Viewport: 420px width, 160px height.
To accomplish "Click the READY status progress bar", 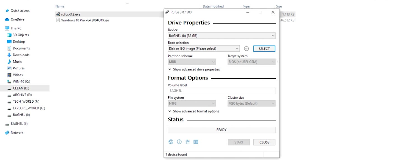I will point(221,130).
